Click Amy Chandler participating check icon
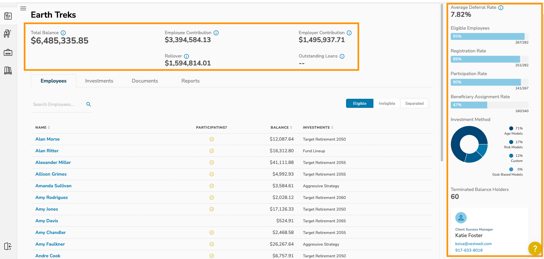The image size is (544, 259). coord(212,233)
